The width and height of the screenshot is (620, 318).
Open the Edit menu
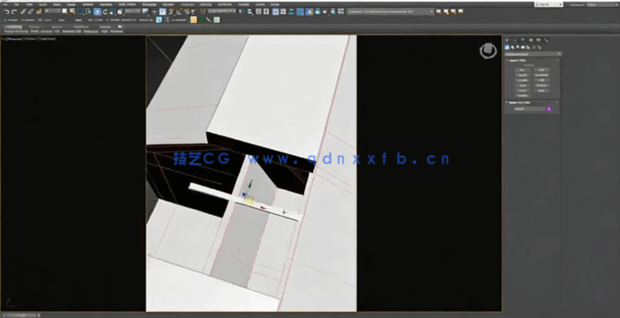16,4
